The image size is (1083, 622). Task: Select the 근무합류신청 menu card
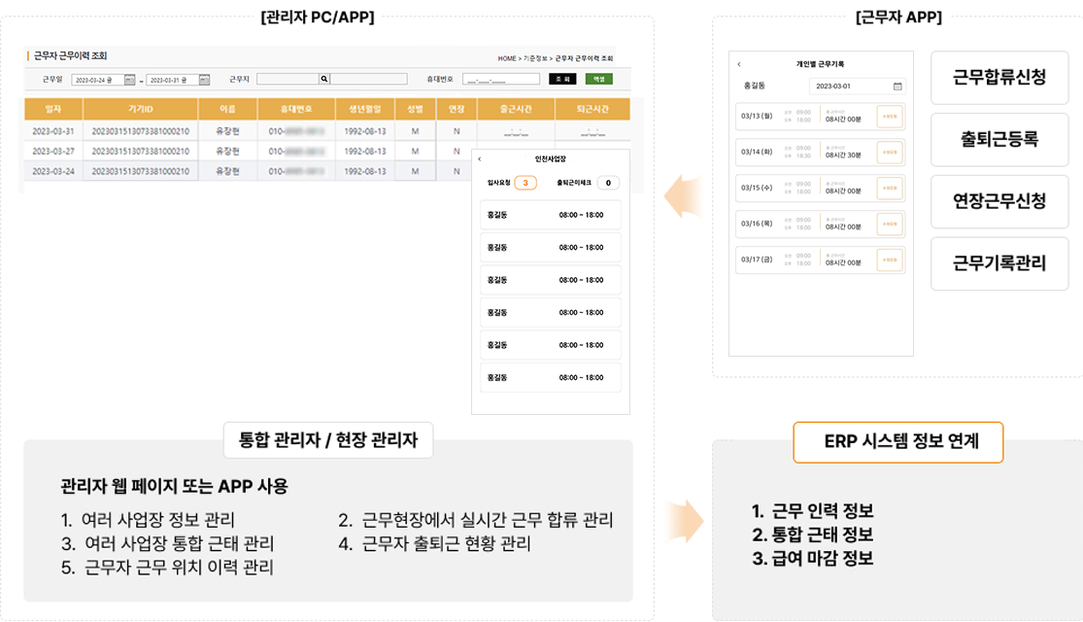pos(998,78)
